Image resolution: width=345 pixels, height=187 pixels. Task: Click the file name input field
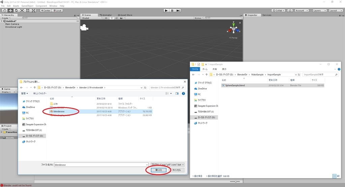[101, 164]
